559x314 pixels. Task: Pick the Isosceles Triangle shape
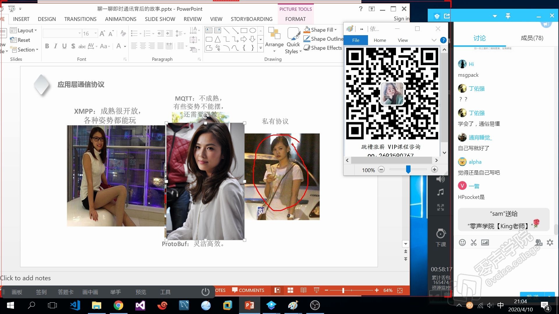coord(217,39)
